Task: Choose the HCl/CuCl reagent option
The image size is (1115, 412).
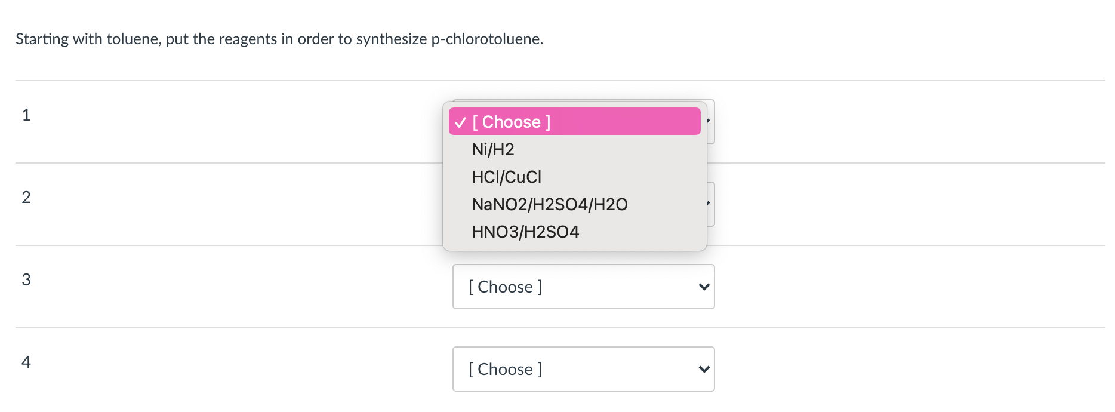Action: (x=506, y=177)
